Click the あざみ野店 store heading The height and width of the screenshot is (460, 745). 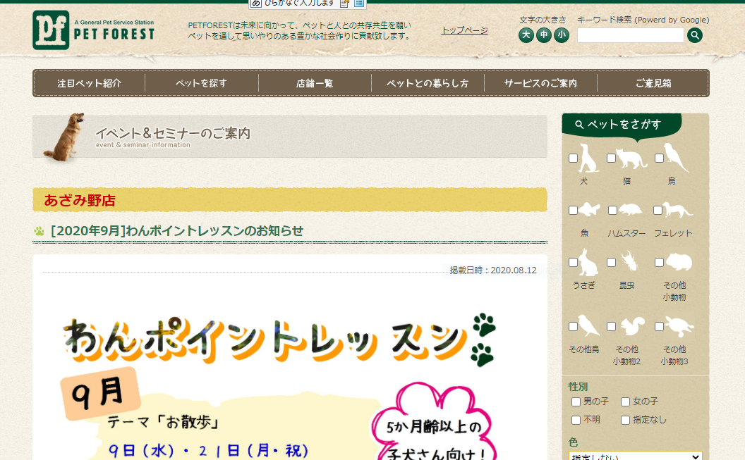[x=80, y=200]
